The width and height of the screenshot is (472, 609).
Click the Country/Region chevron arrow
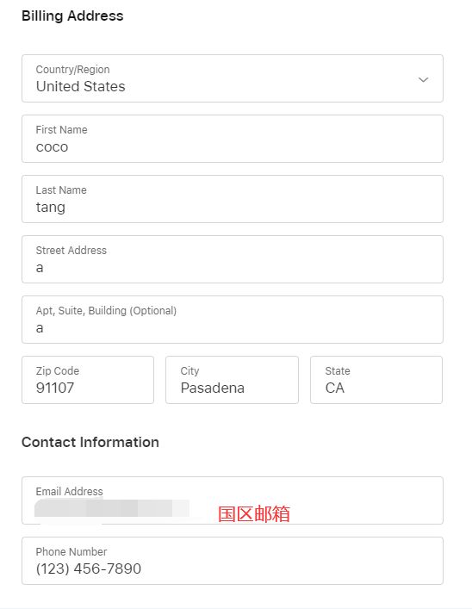pyautogui.click(x=423, y=79)
